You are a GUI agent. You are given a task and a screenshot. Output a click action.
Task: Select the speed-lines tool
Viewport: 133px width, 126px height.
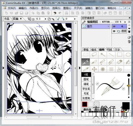[111, 69]
